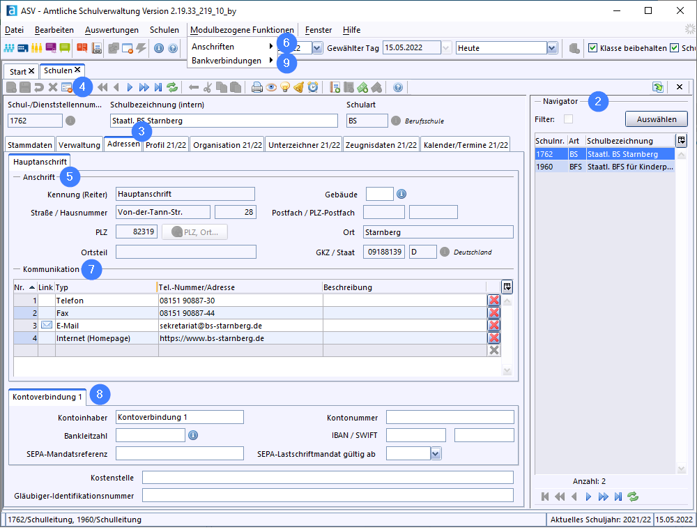Switch to the Stammdaten tab

(30, 145)
